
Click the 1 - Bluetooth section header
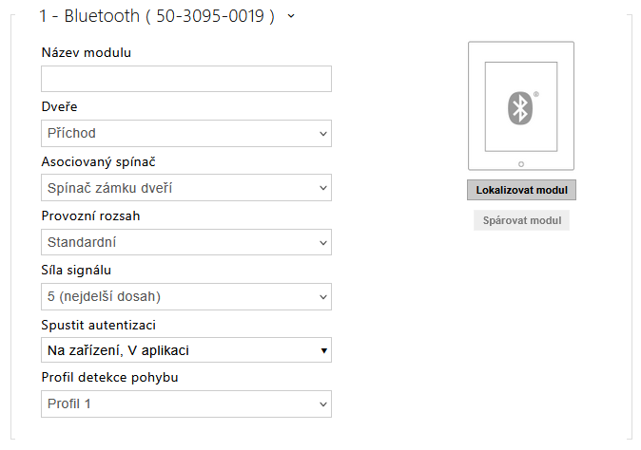tap(157, 16)
